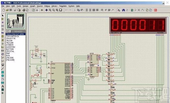Select the arrow Selection mode tool

pos(3,15)
